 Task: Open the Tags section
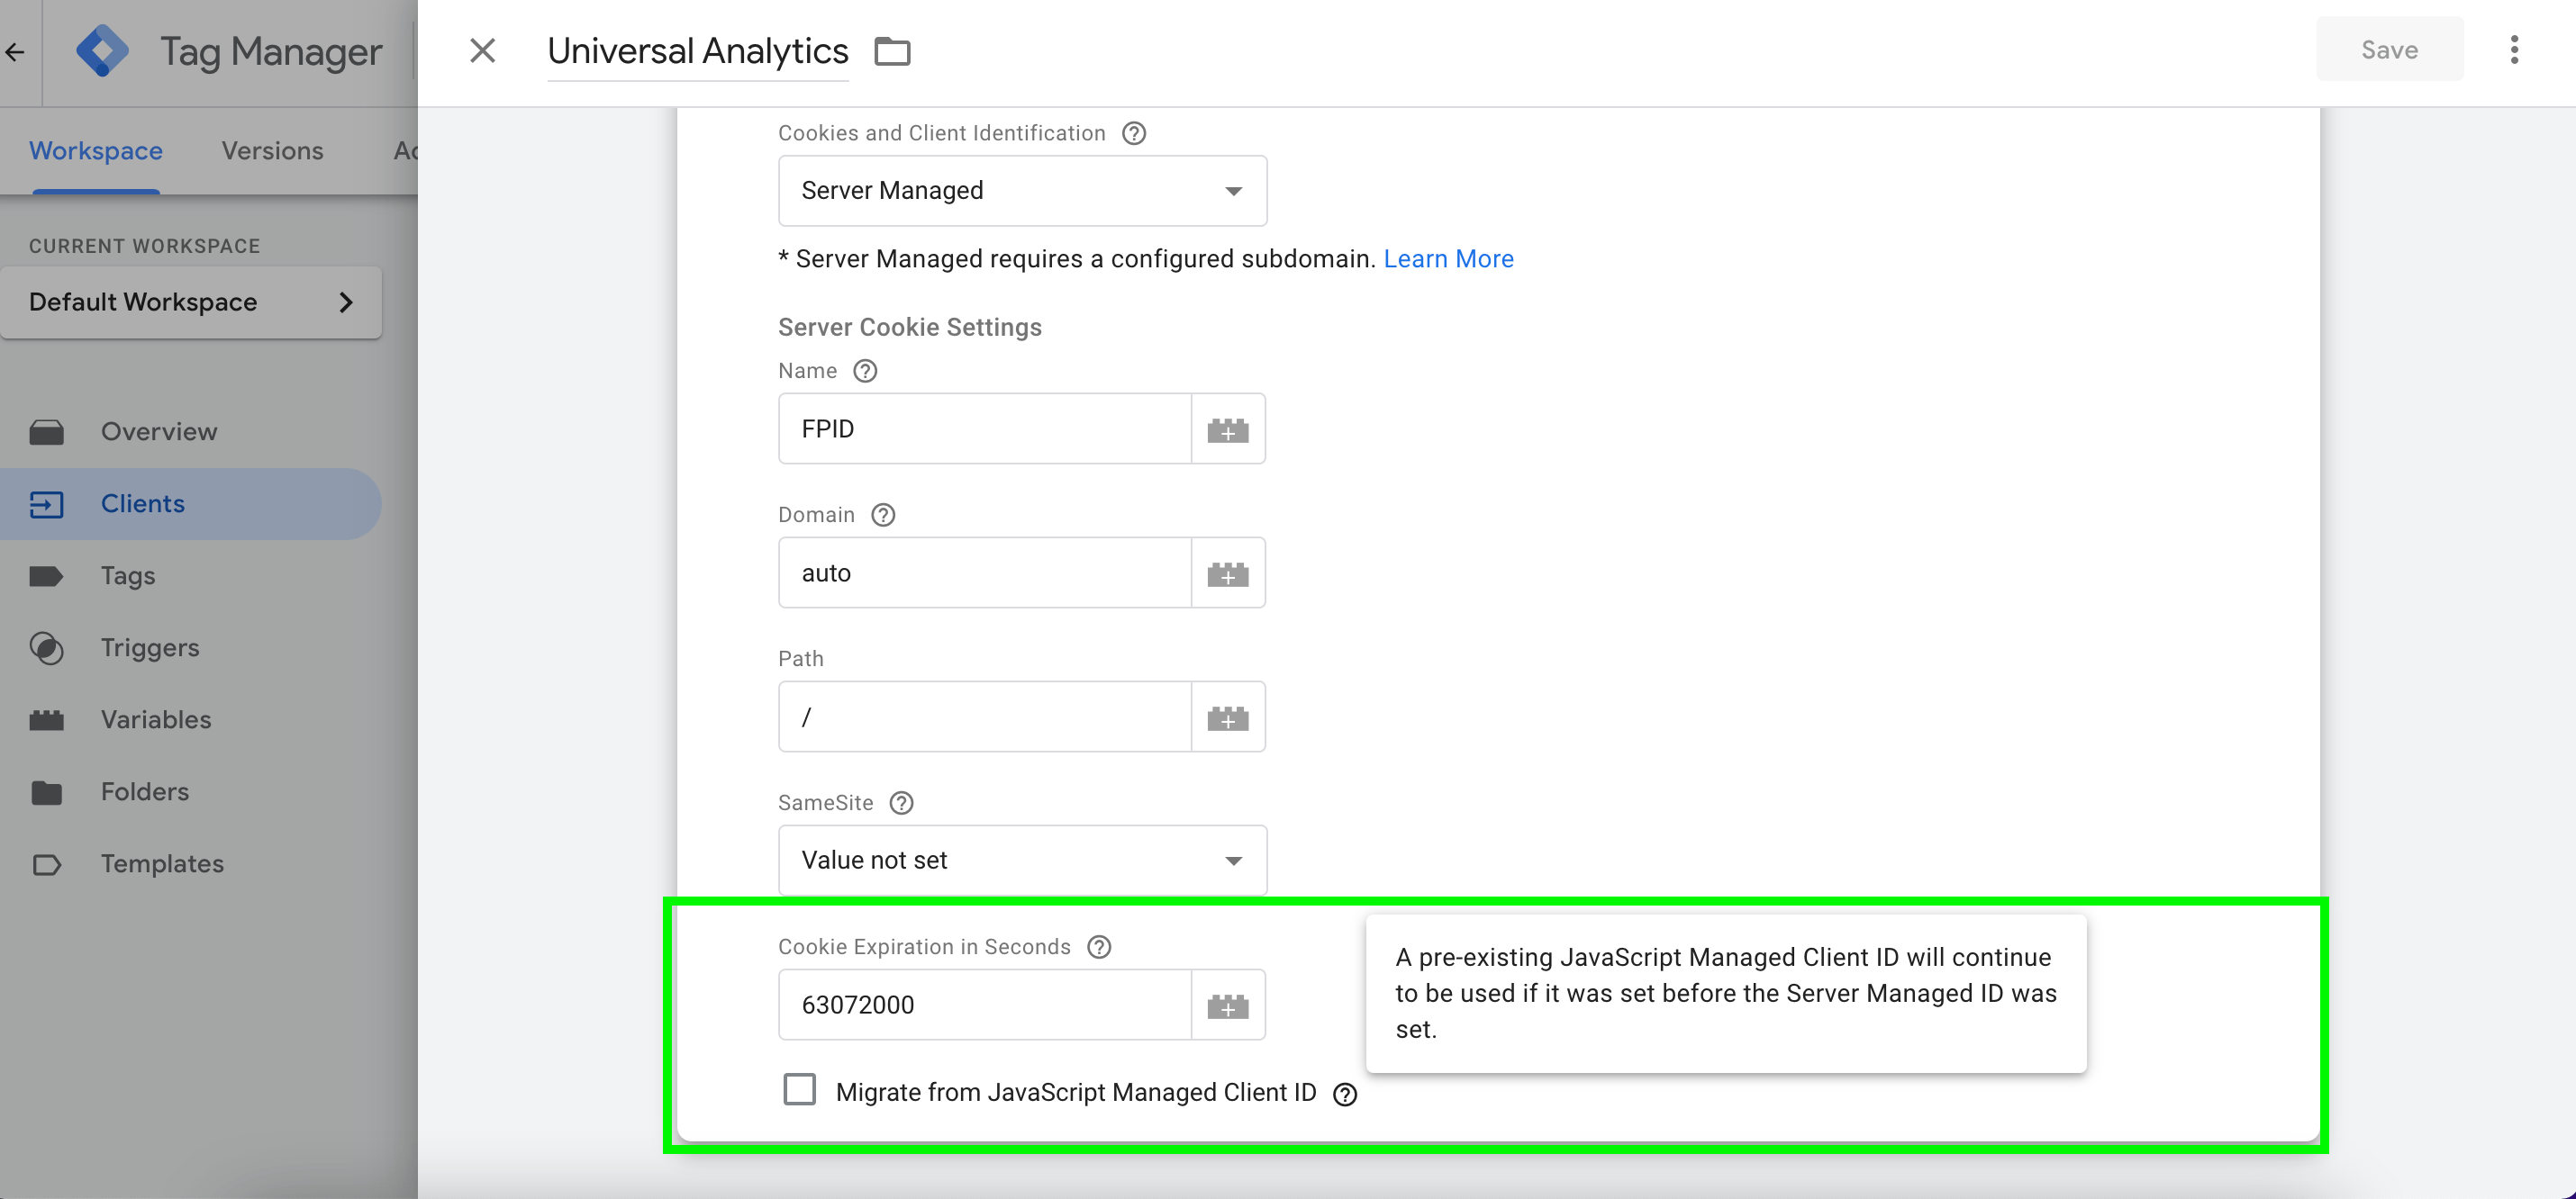coord(190,575)
